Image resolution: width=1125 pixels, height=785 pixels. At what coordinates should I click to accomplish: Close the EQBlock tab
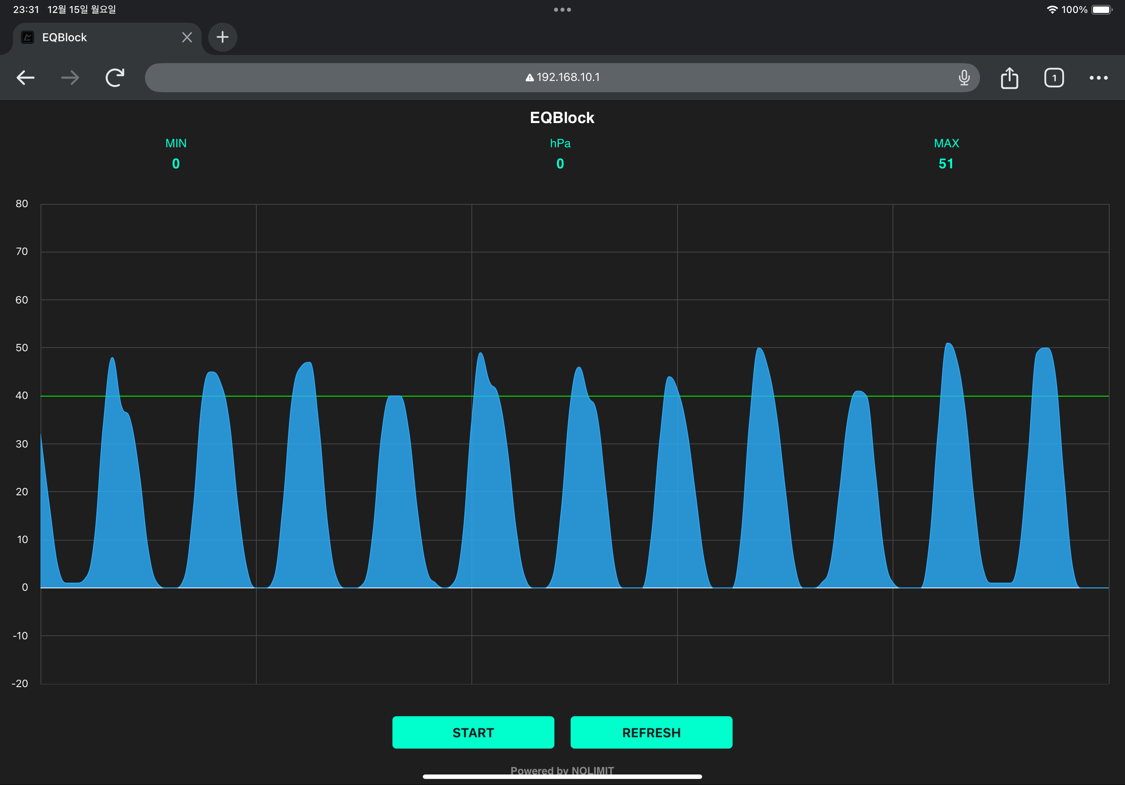pyautogui.click(x=187, y=37)
